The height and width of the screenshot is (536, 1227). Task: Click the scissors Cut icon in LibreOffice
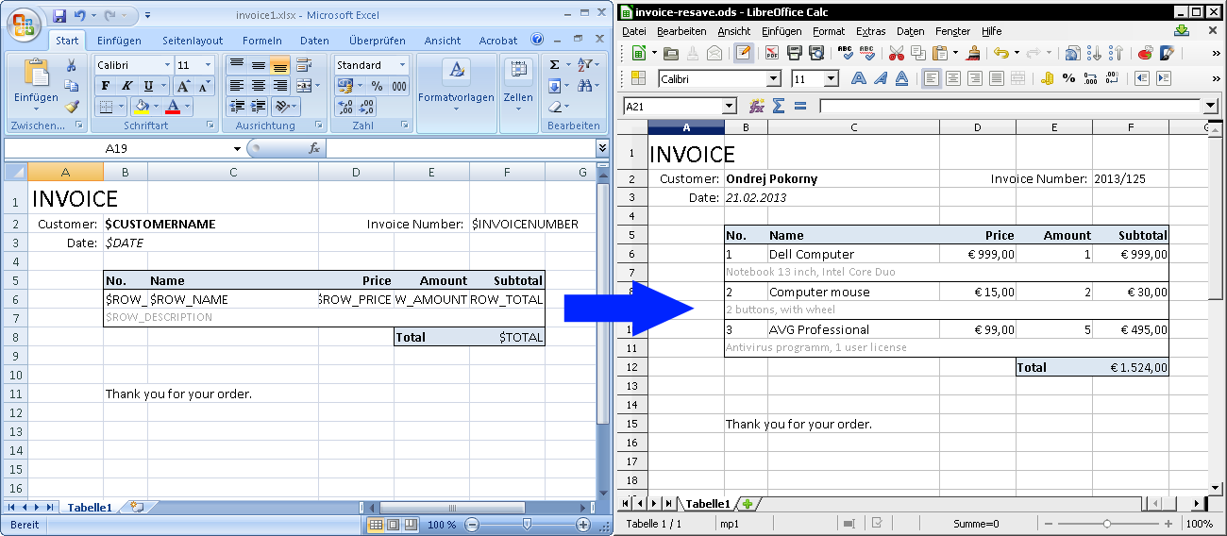click(x=896, y=53)
